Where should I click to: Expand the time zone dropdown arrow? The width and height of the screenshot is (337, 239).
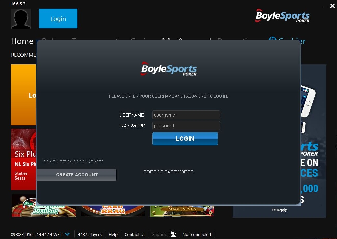(x=67, y=234)
